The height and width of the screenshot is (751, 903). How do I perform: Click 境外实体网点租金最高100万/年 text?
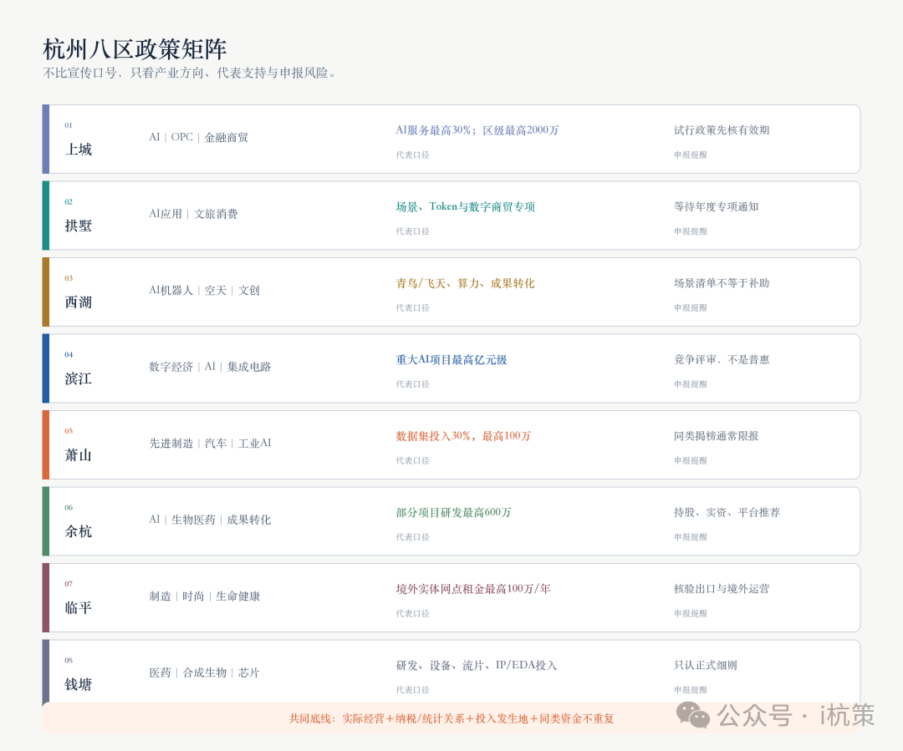point(473,589)
